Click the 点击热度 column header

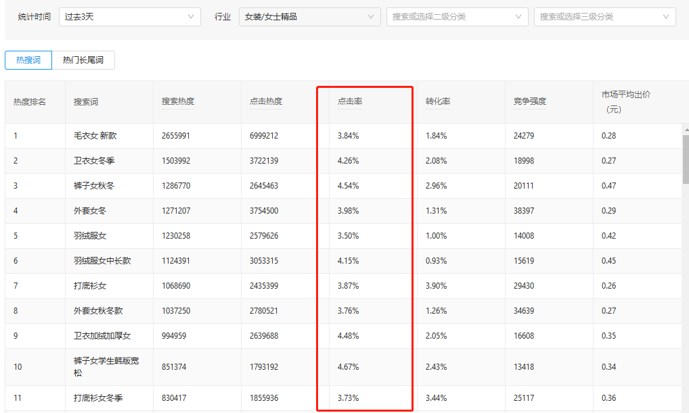(x=266, y=101)
